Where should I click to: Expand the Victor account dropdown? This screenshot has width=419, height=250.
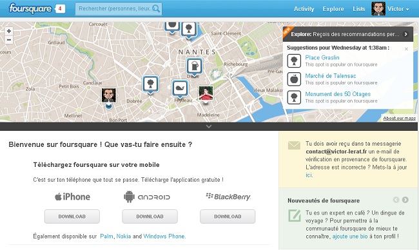tap(398, 9)
